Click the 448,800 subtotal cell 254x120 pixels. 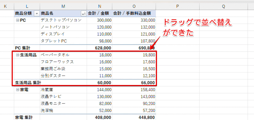(134, 117)
